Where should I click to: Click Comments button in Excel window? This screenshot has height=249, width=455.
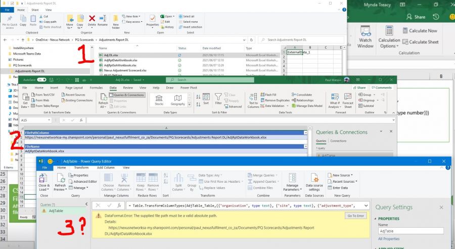pos(381,88)
